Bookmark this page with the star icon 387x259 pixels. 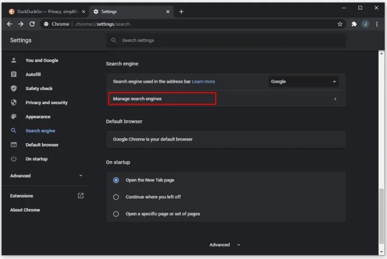(x=340, y=24)
